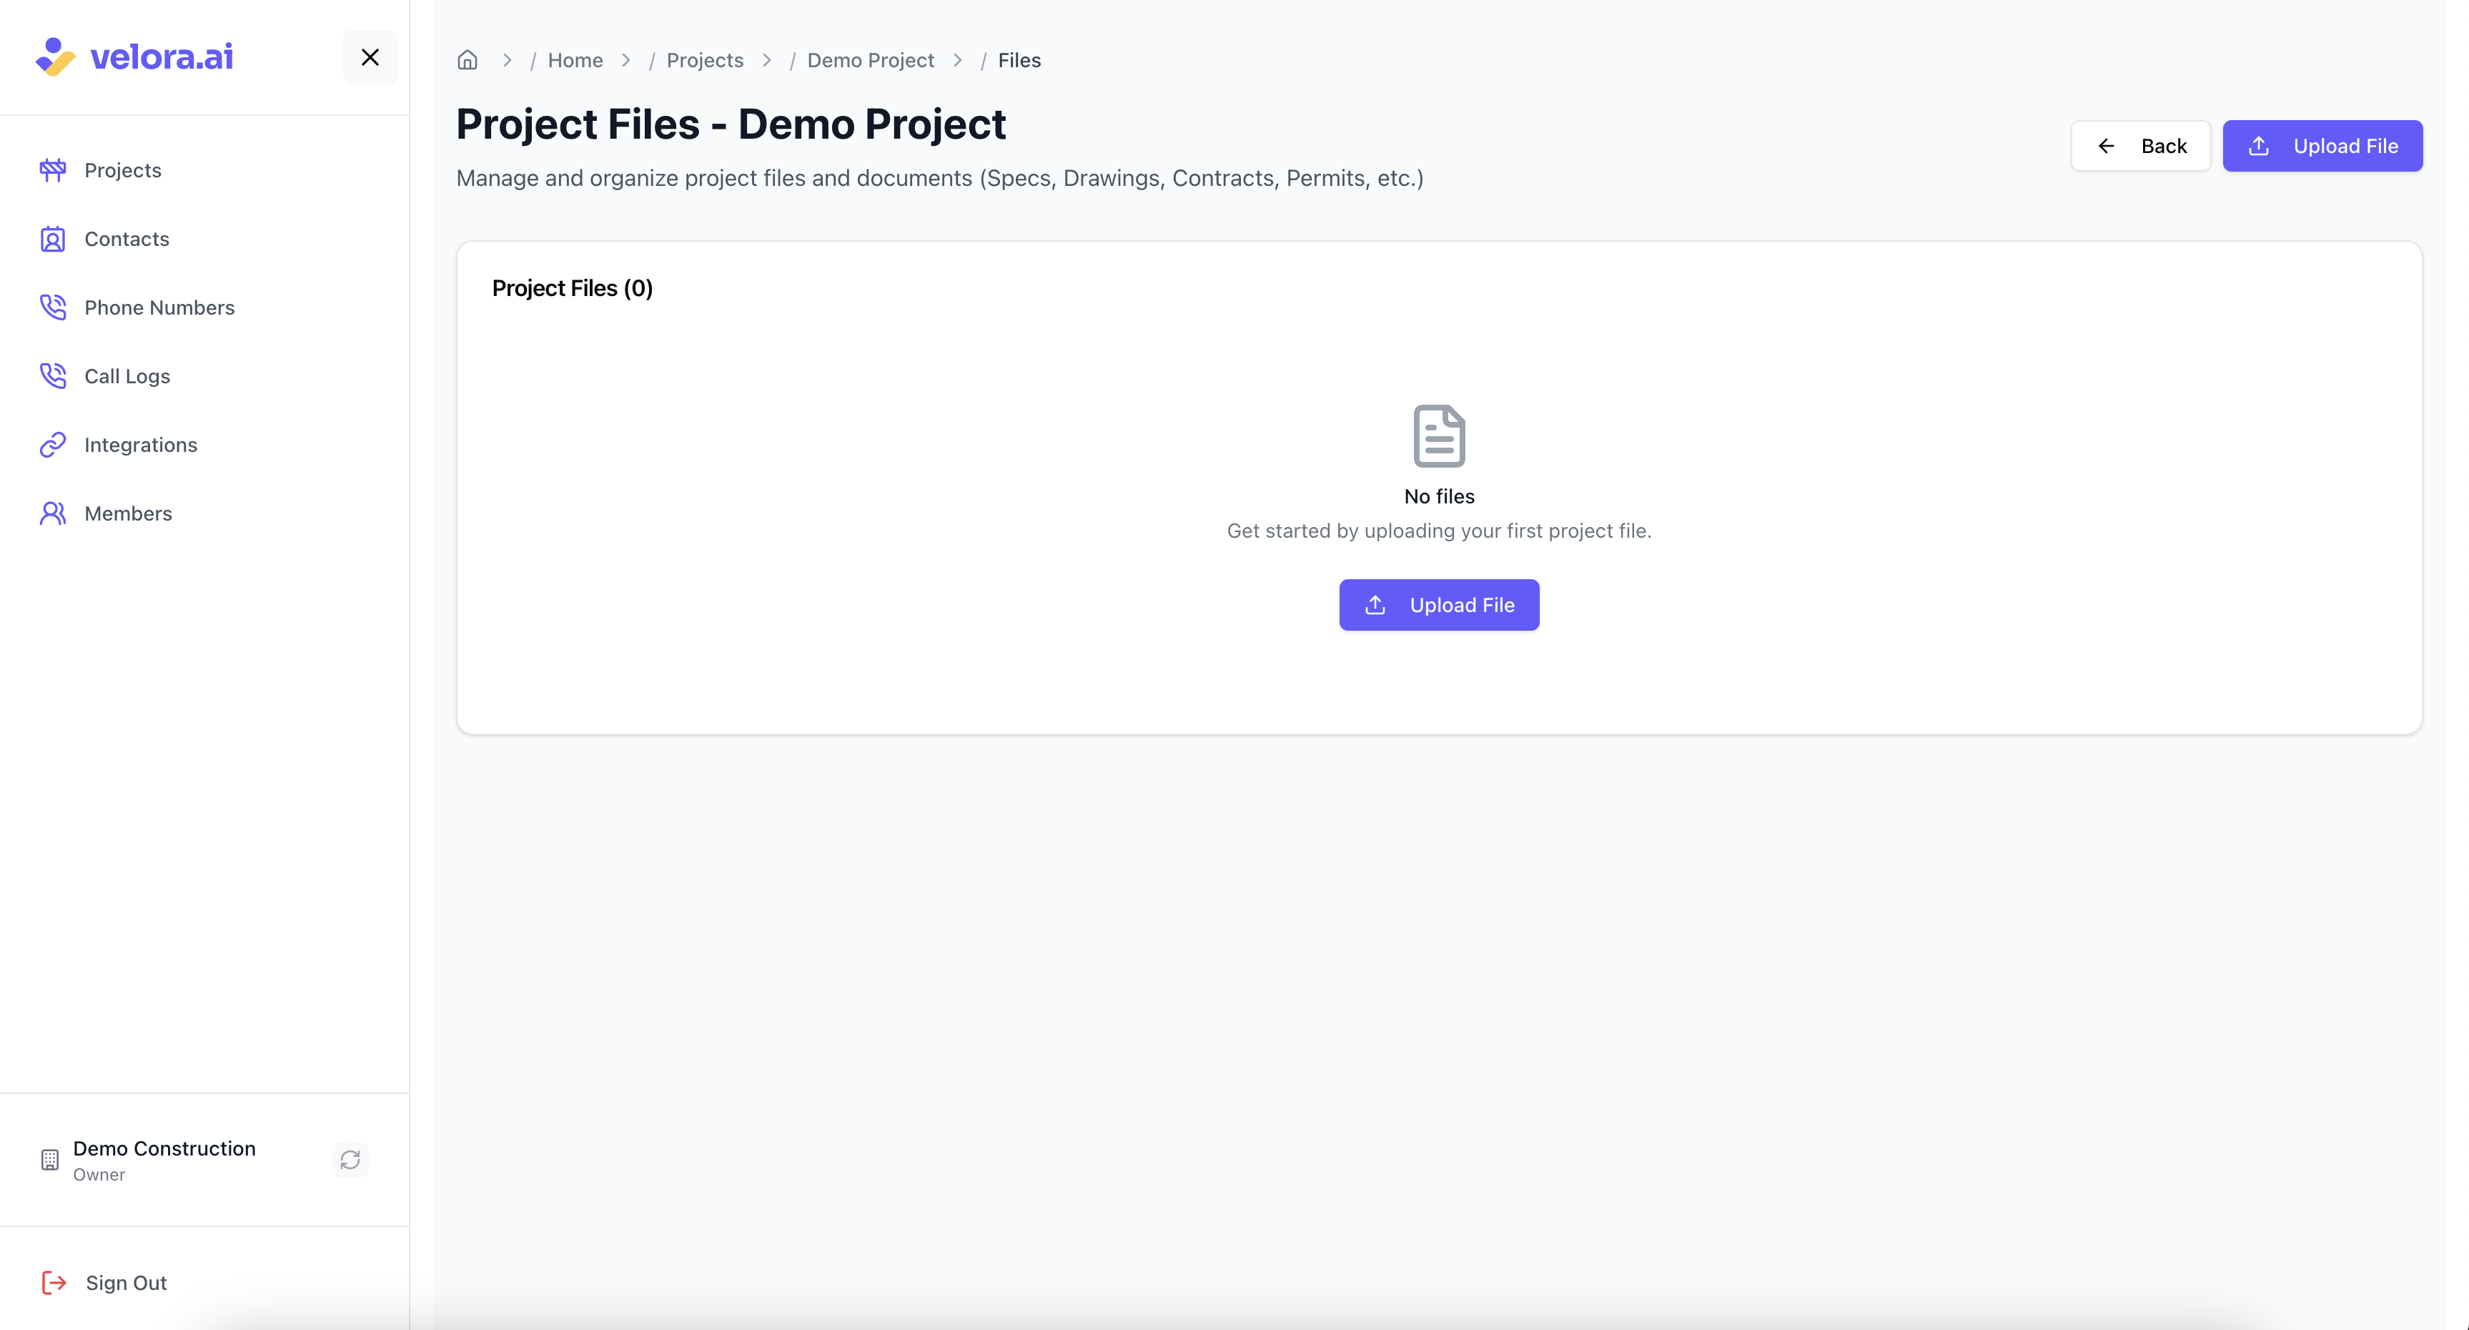2469x1330 pixels.
Task: Click the Demo Construction building icon
Action: (50, 1159)
